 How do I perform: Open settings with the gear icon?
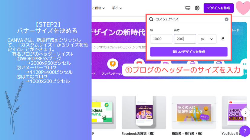click(x=197, y=8)
